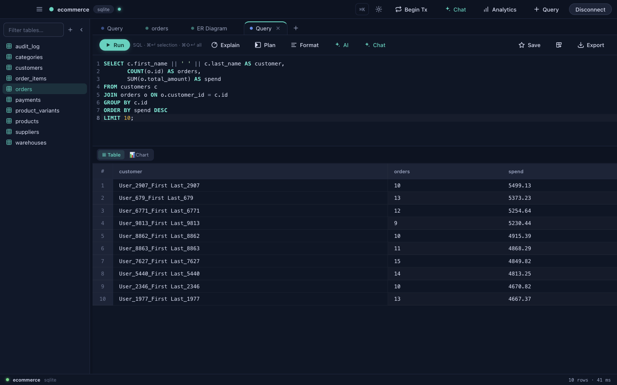Select suppliers table in sidebar
The width and height of the screenshot is (617, 385).
tap(45, 132)
